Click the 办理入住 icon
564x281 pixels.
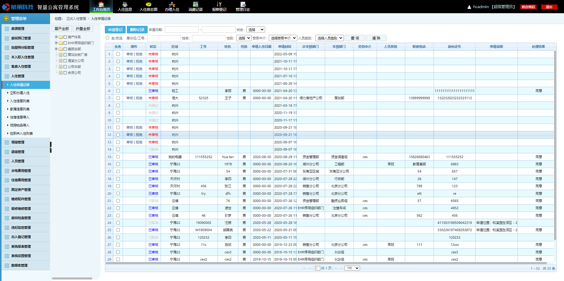point(172,4)
